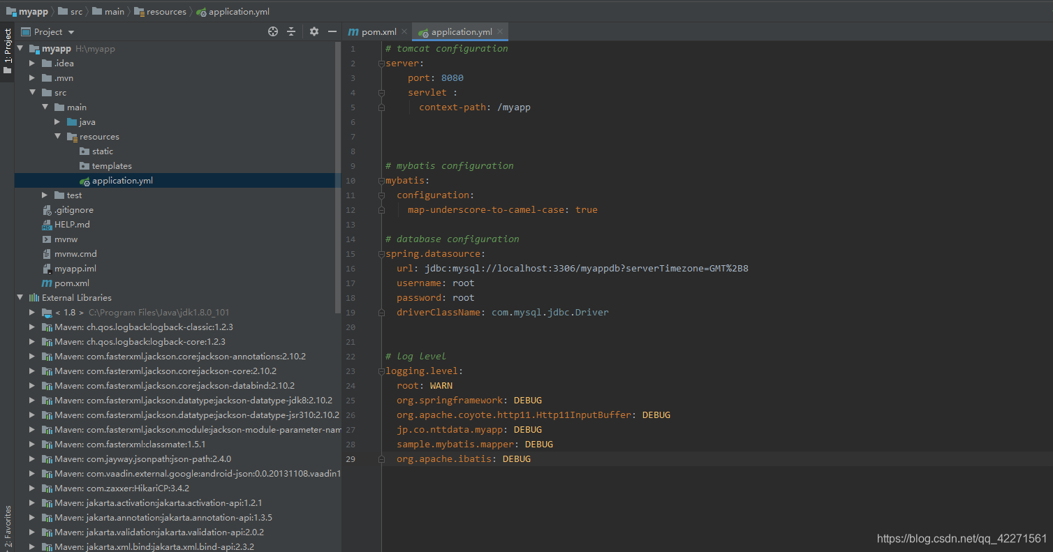Click line number 29 in gutter
This screenshot has width=1053, height=552.
[x=351, y=459]
